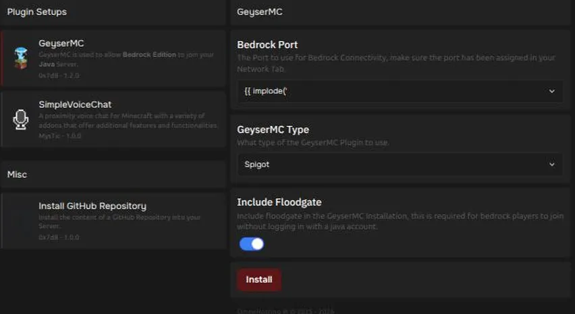Click the Floodgate requirement description text
The image size is (575, 314).
click(400, 221)
